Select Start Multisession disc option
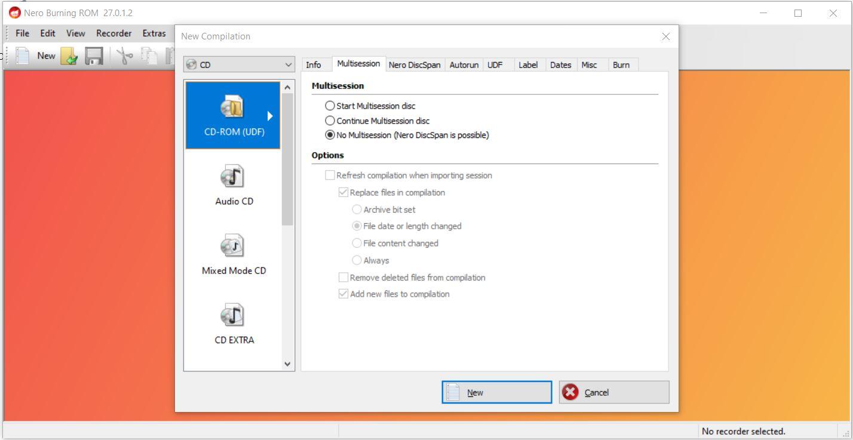Image resolution: width=853 pixels, height=440 pixels. 330,106
